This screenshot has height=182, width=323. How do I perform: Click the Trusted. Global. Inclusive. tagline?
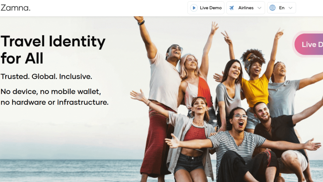pyautogui.click(x=46, y=77)
